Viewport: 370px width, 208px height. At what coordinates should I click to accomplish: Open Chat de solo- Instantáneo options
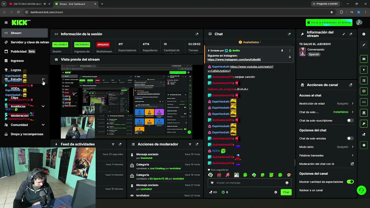pos(326,112)
